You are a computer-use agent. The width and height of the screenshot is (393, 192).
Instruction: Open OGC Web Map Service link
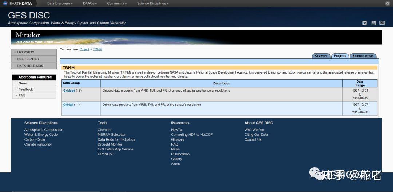116,149
